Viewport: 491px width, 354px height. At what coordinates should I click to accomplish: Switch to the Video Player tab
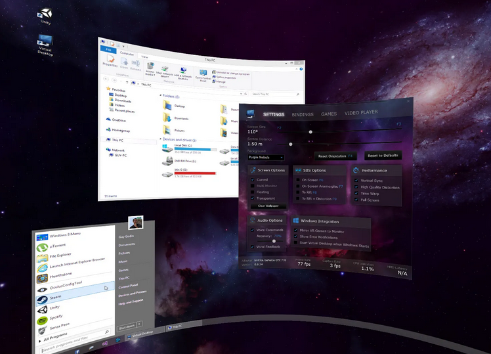point(361,112)
